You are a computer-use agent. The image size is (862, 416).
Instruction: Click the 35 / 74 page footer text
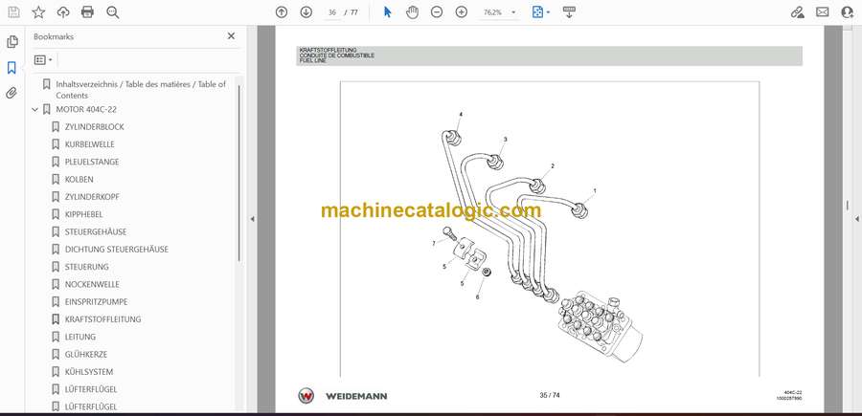(x=550, y=395)
